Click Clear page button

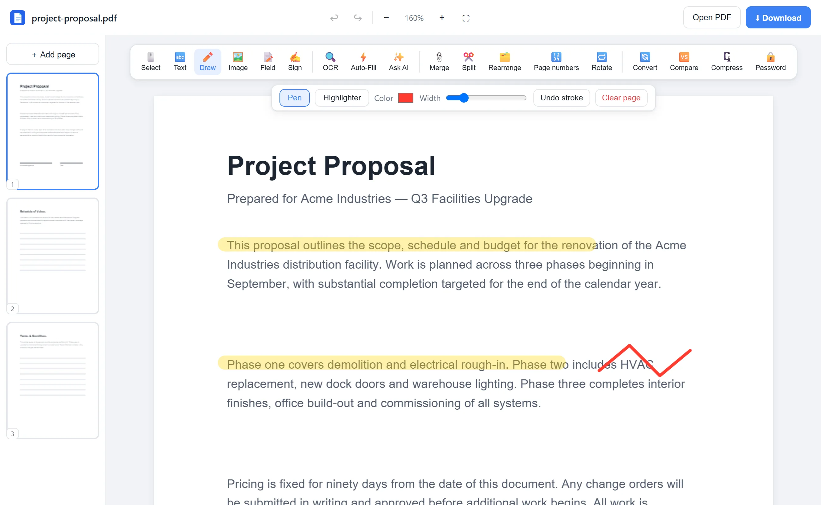point(621,98)
